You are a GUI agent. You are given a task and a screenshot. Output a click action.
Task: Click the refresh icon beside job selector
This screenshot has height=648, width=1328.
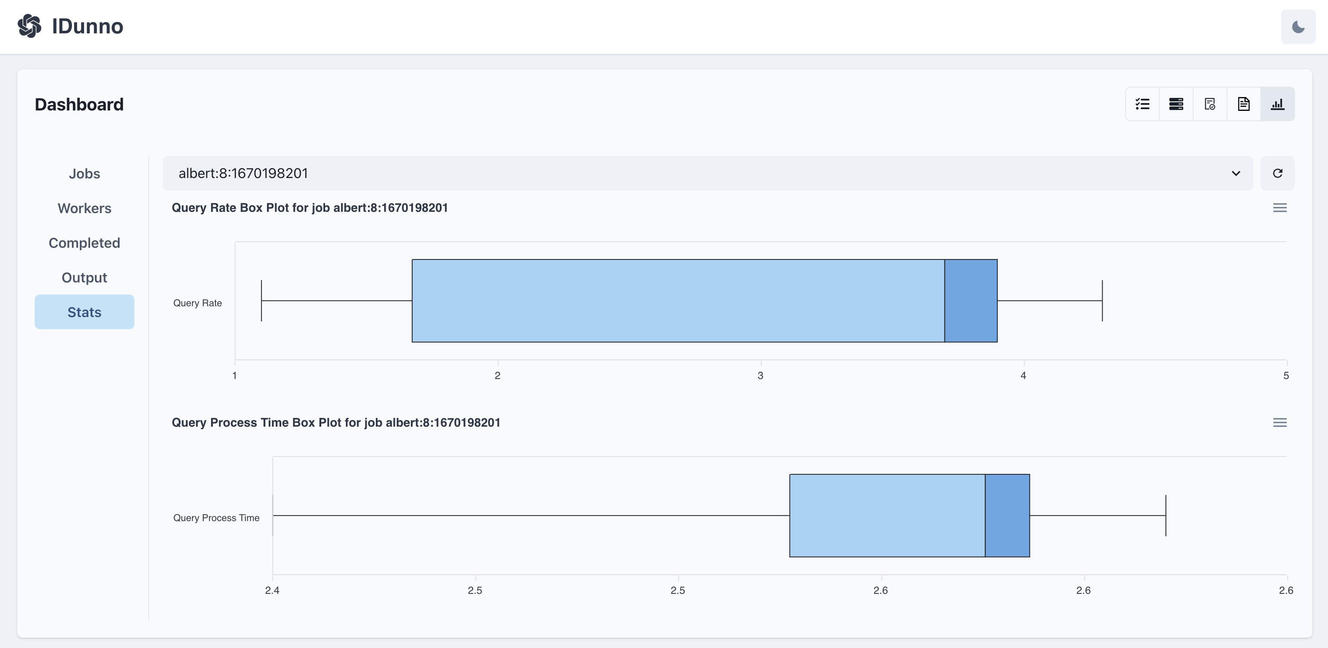[1277, 173]
